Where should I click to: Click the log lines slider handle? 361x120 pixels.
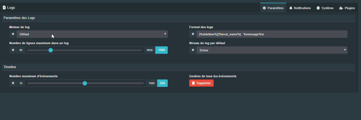coord(51,50)
